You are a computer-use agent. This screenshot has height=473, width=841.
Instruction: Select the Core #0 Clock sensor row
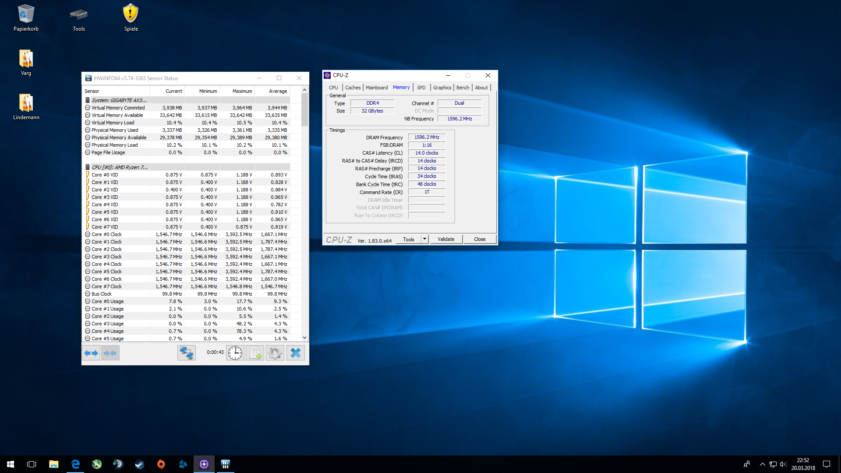(x=106, y=234)
